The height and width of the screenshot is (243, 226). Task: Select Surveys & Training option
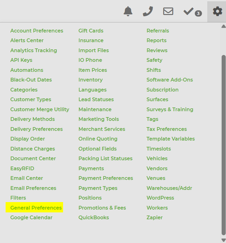click(170, 109)
